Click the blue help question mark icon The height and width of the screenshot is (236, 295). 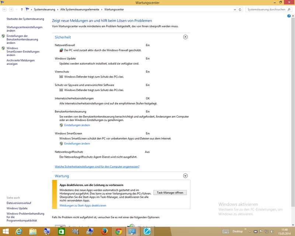point(289,16)
